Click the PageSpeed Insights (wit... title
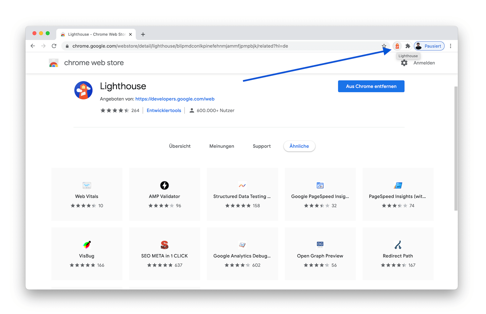486x314 pixels. (x=398, y=196)
